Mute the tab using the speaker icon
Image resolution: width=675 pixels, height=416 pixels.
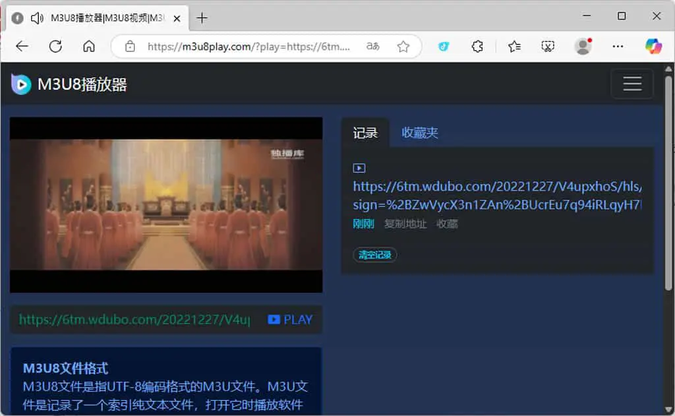pos(37,18)
